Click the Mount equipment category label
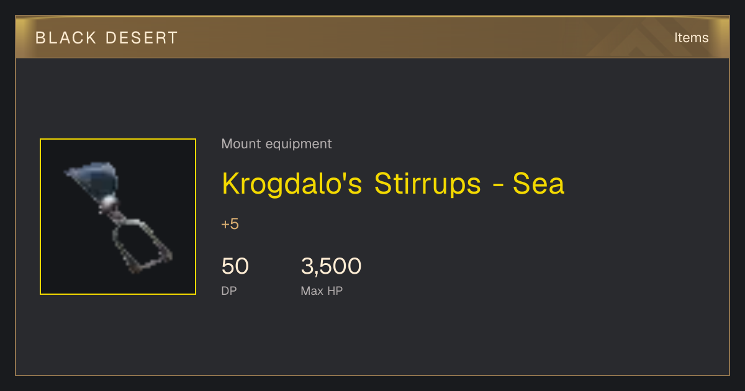745x391 pixels. [276, 144]
